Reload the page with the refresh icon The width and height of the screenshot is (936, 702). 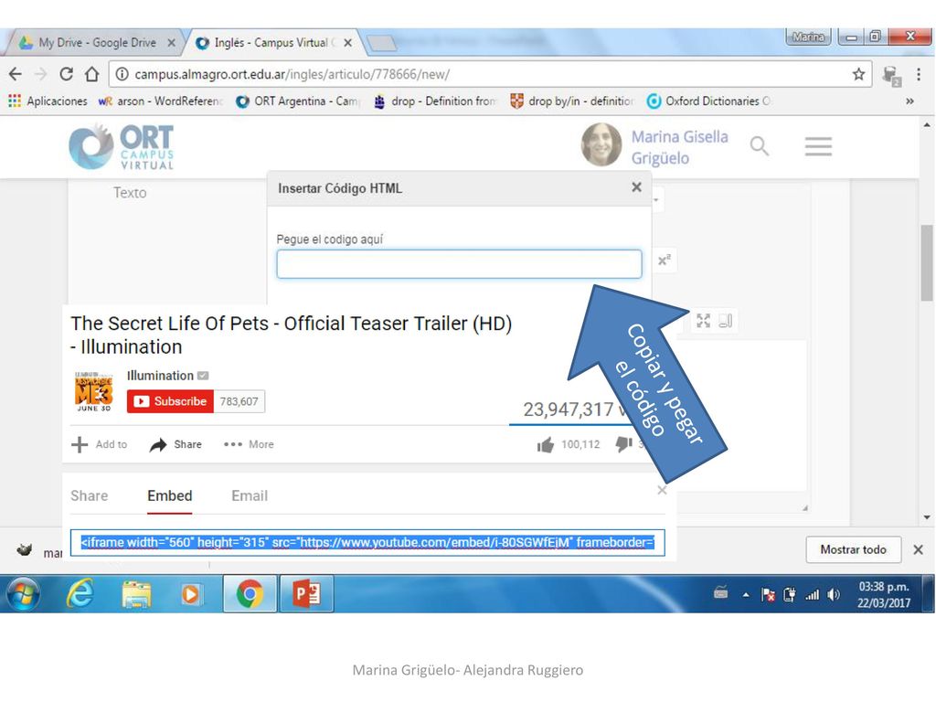click(66, 74)
